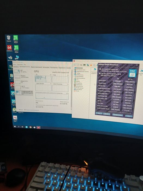Open the Need for Speed desktop icon
Screen dimensions: 143x191
point(15,119)
